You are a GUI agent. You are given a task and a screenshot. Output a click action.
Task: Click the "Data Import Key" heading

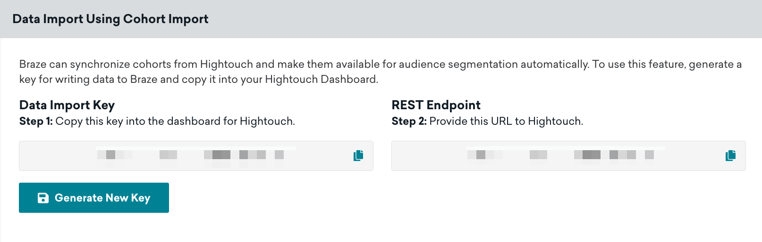click(x=67, y=105)
